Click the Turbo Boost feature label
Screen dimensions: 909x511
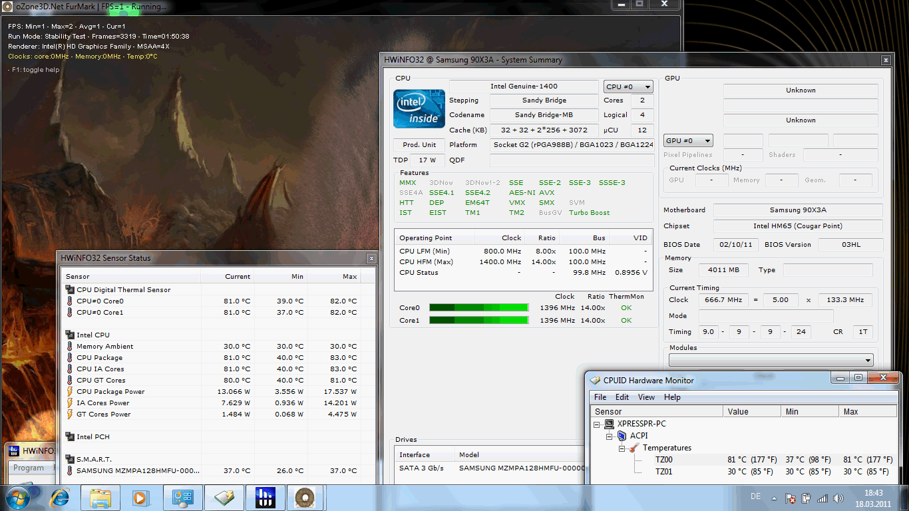click(x=589, y=213)
